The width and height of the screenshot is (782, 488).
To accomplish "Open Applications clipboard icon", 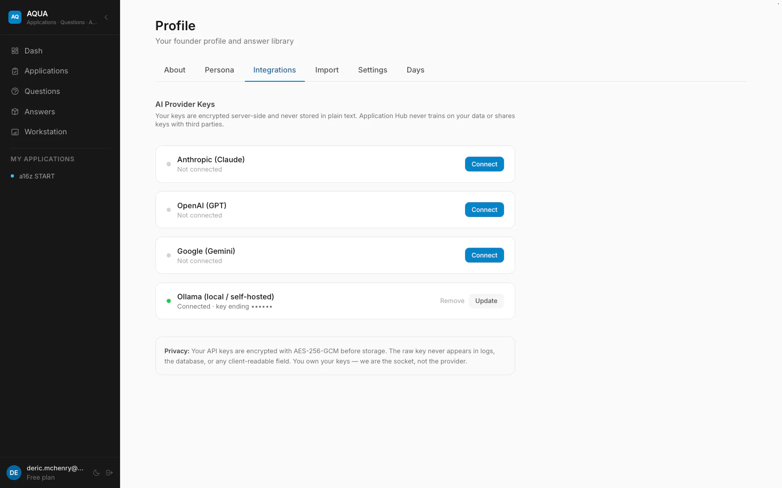I will tap(15, 71).
